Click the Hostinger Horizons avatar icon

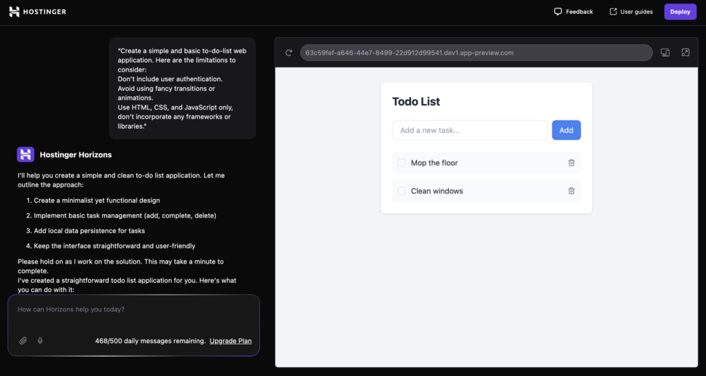point(26,154)
